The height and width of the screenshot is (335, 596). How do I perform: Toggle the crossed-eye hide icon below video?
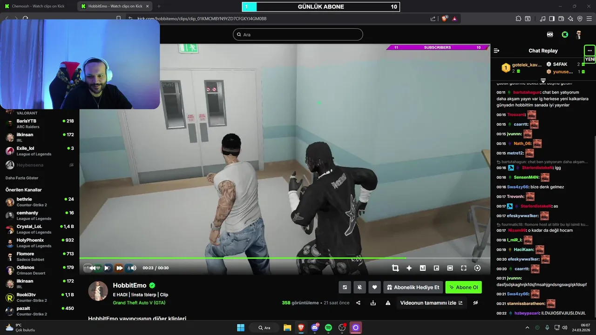[x=475, y=303]
